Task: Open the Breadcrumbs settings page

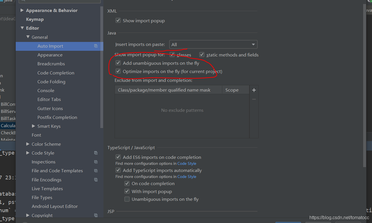Action: [51, 64]
